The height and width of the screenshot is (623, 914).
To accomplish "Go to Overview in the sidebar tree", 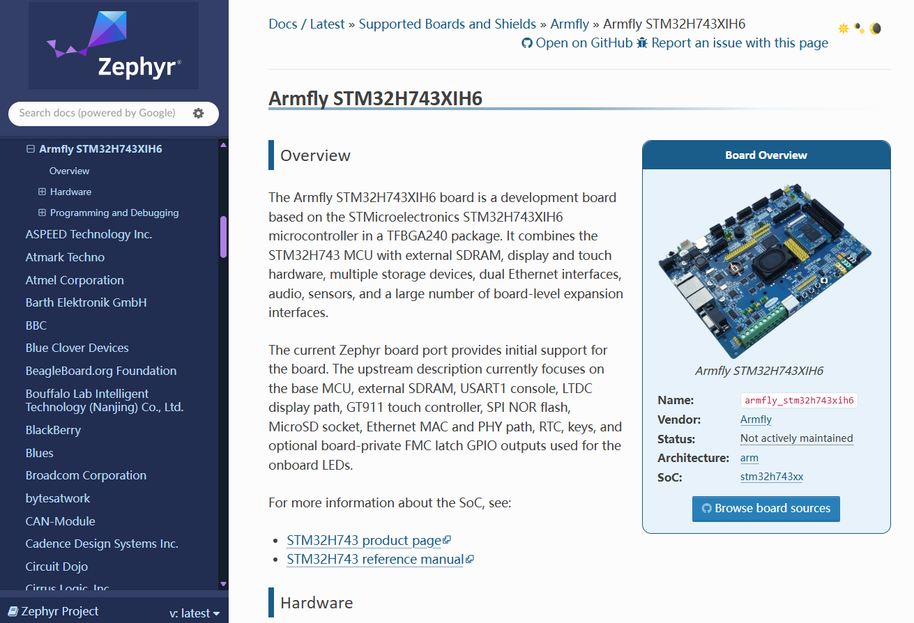I will pyautogui.click(x=69, y=171).
